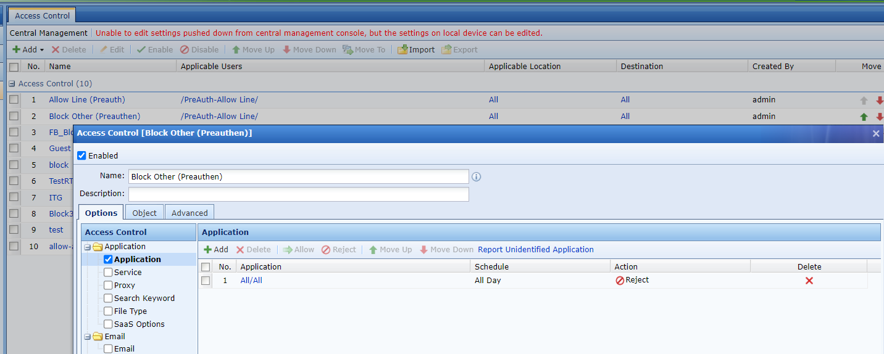This screenshot has height=354, width=884.
Task: Check the Search Keyword checkbox
Action: pyautogui.click(x=108, y=298)
